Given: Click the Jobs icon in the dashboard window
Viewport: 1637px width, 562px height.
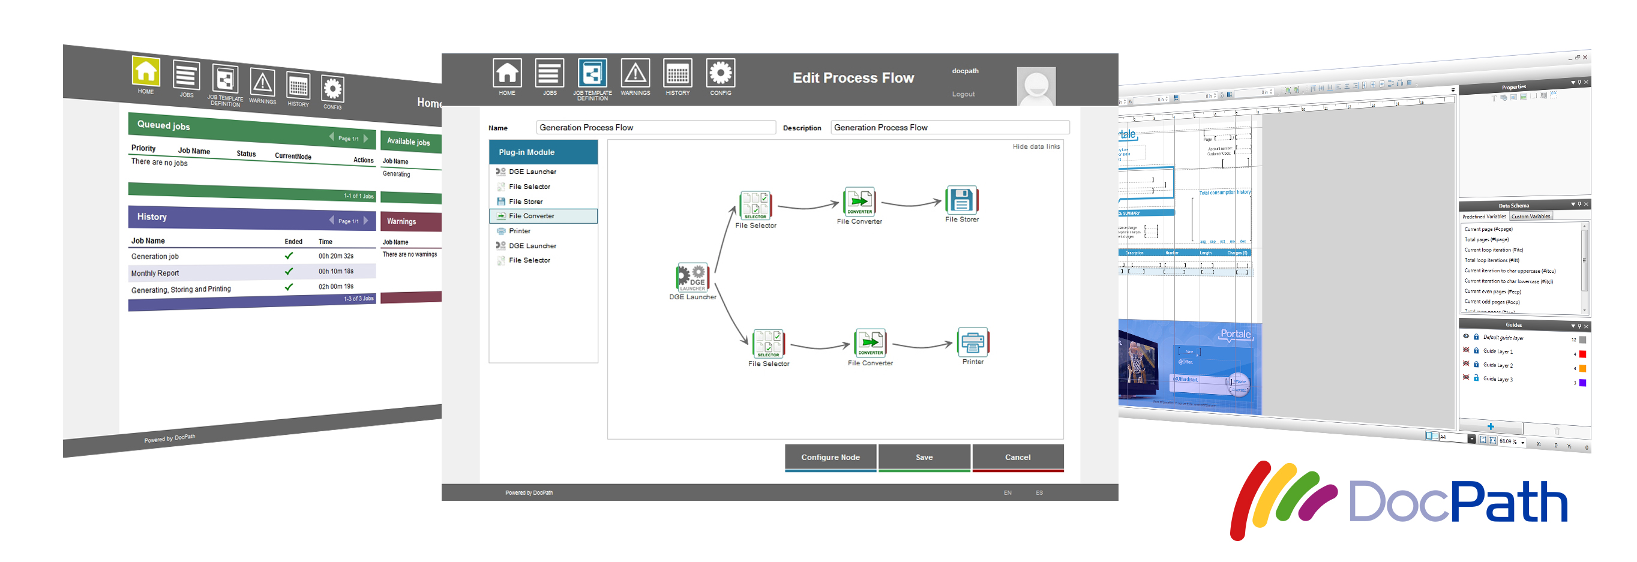Looking at the screenshot, I should pos(185,75).
